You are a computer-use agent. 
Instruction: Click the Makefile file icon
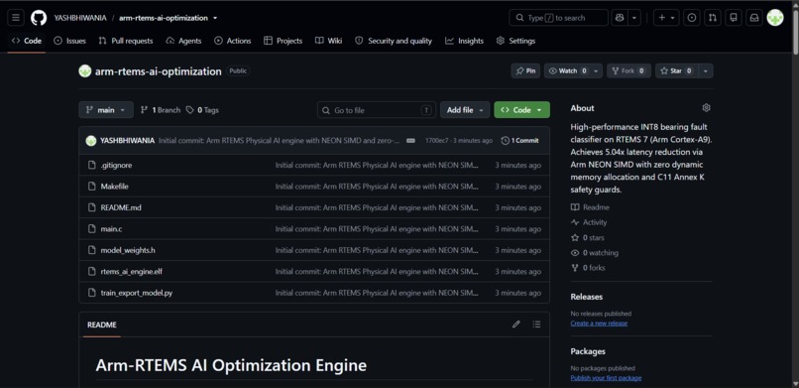pyautogui.click(x=92, y=187)
